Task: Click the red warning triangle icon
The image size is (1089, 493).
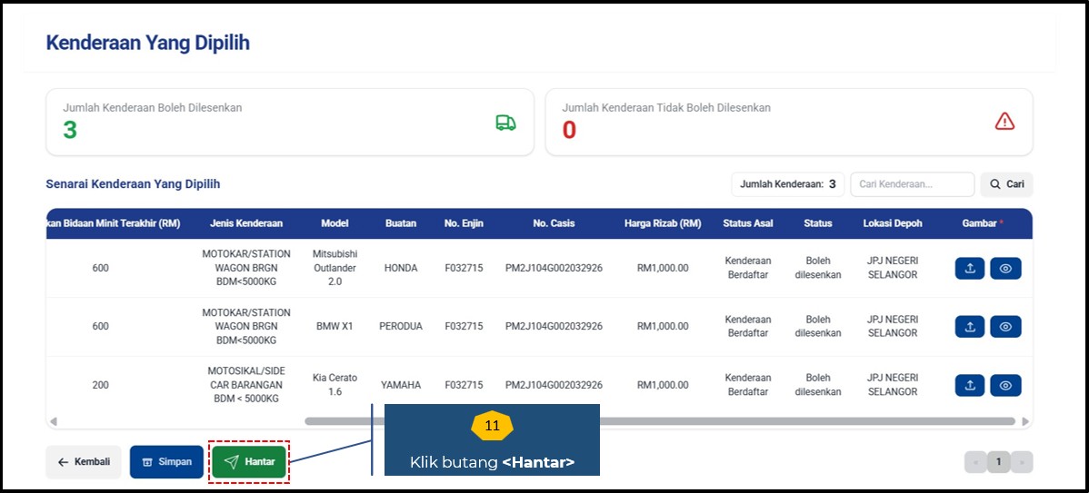Action: coord(1004,121)
